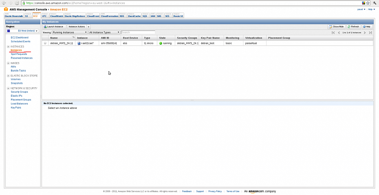This screenshot has width=379, height=195.
Task: Go to next page of instances
Action: click(x=365, y=32)
